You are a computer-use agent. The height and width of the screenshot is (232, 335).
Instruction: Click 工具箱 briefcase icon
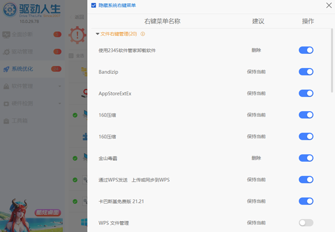coord(6,121)
